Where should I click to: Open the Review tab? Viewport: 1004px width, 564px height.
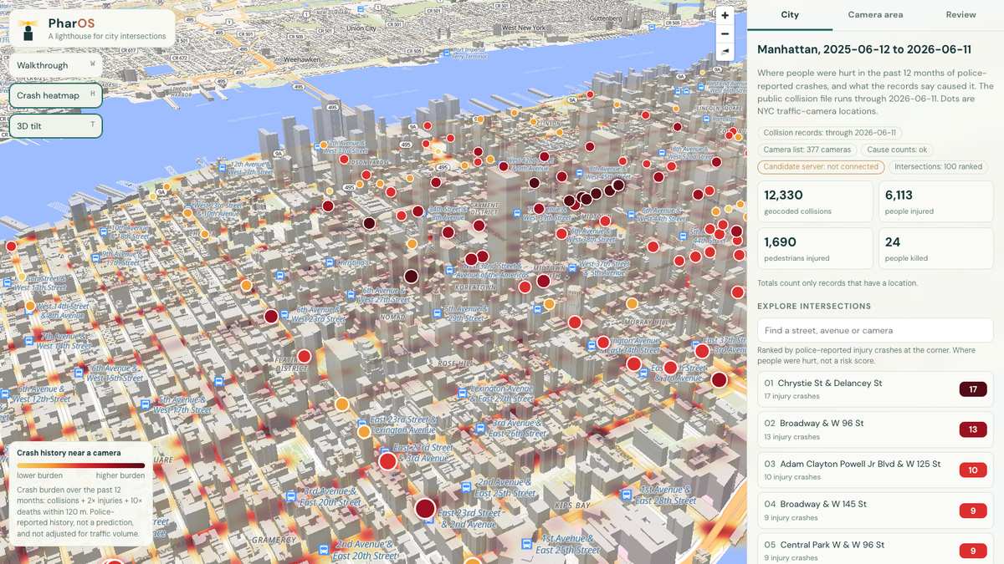[960, 15]
